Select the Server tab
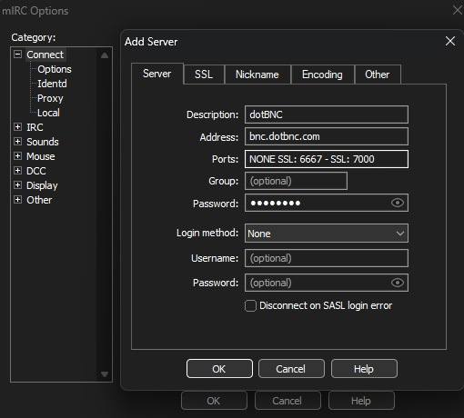This screenshot has height=418, width=464. click(x=157, y=74)
